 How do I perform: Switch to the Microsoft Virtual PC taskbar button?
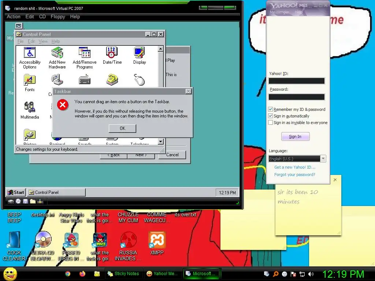pos(201,274)
